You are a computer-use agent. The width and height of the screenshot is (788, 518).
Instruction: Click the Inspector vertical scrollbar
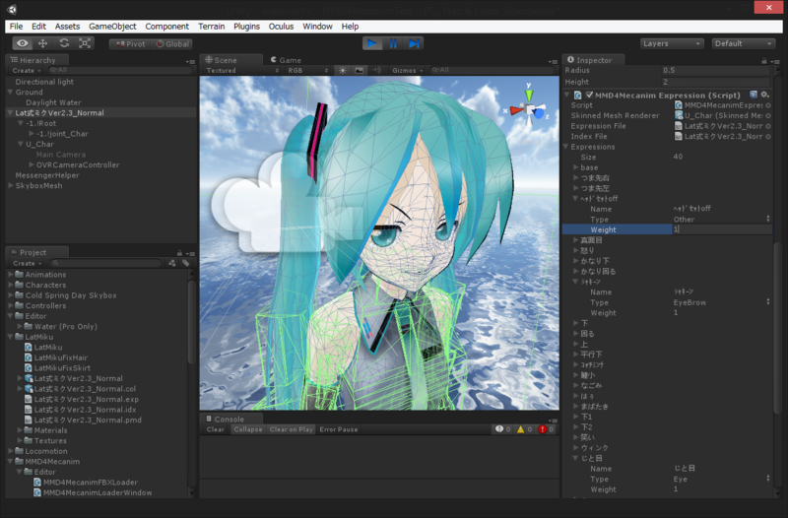click(778, 327)
